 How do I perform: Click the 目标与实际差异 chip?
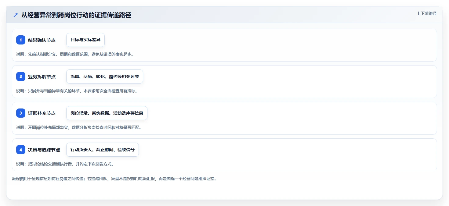(85, 40)
